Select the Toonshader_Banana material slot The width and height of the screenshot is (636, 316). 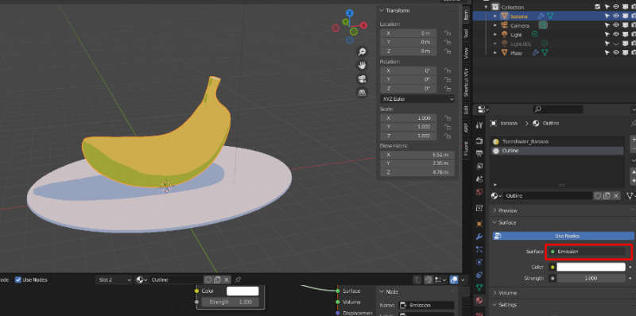tap(557, 142)
